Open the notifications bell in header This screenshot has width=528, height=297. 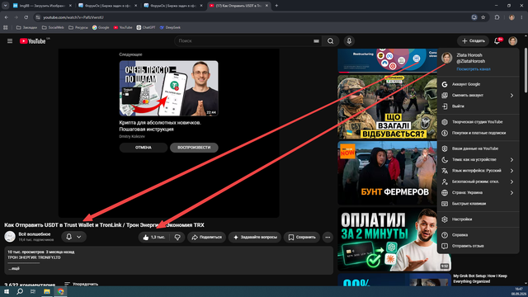coord(497,41)
